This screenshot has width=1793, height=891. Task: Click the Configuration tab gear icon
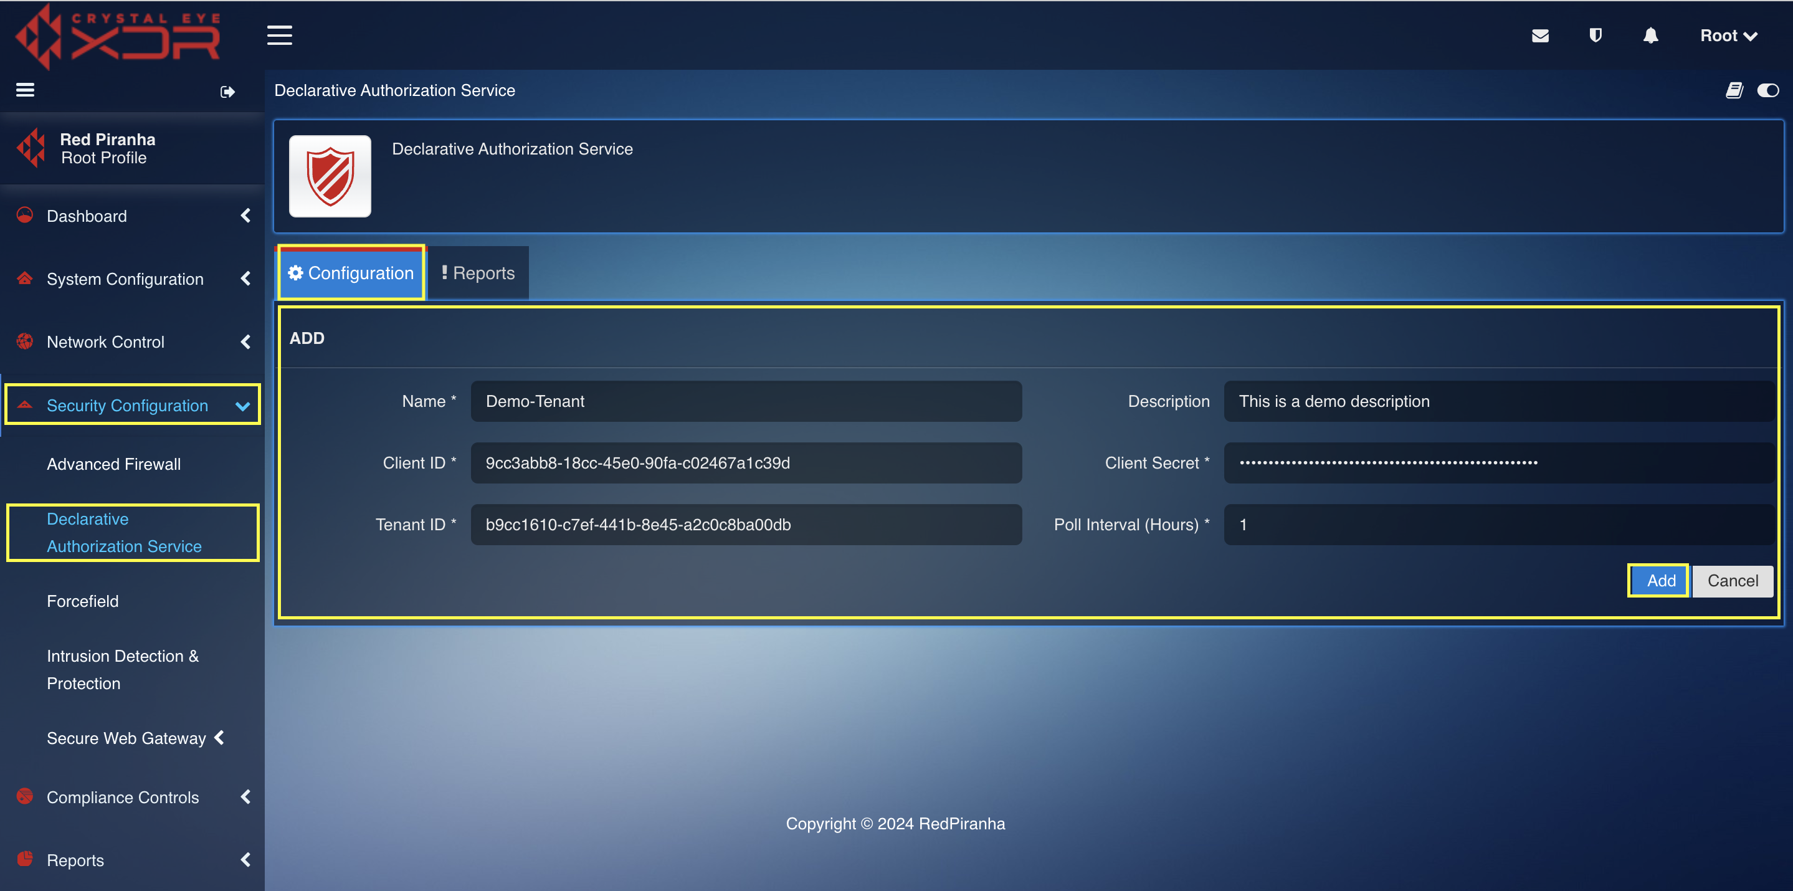(295, 272)
